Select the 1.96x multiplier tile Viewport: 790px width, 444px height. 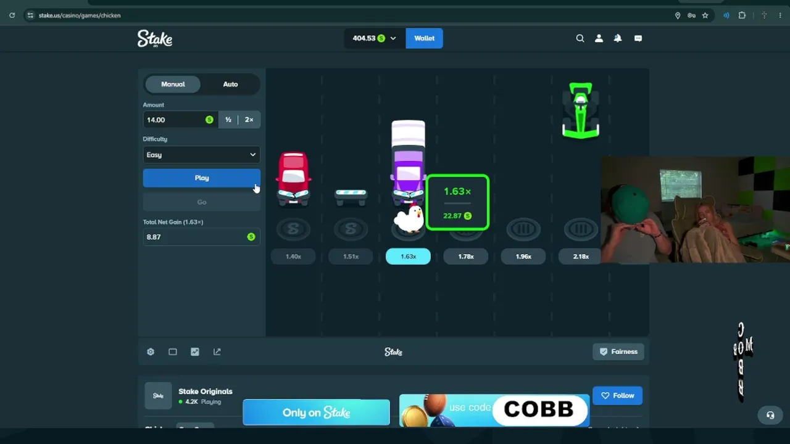pos(523,257)
